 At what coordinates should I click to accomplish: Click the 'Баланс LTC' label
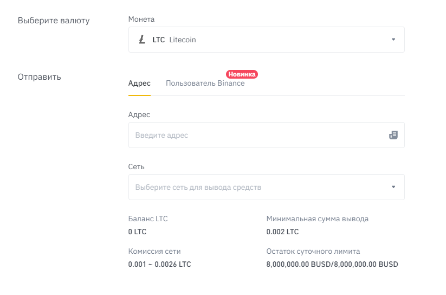pyautogui.click(x=148, y=219)
